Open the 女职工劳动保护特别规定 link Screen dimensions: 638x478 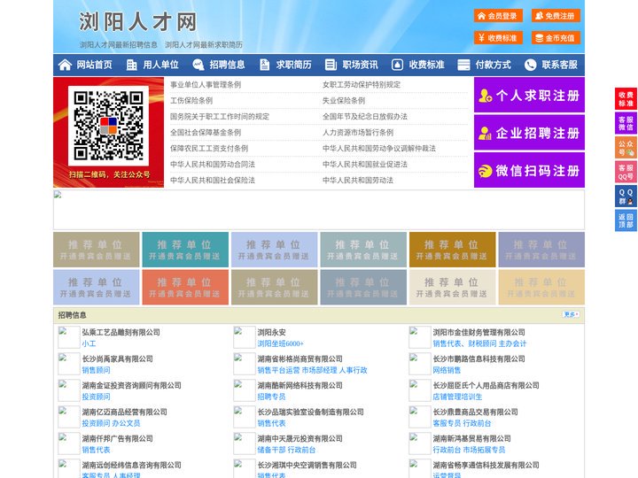362,85
